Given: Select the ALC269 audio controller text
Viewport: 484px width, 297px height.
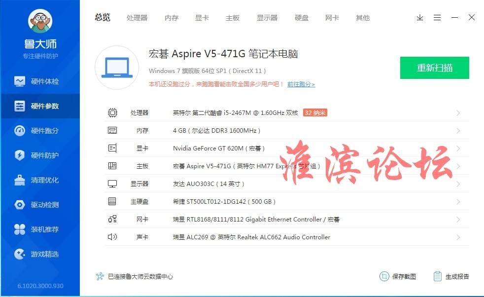Looking at the screenshot, I should (x=251, y=237).
